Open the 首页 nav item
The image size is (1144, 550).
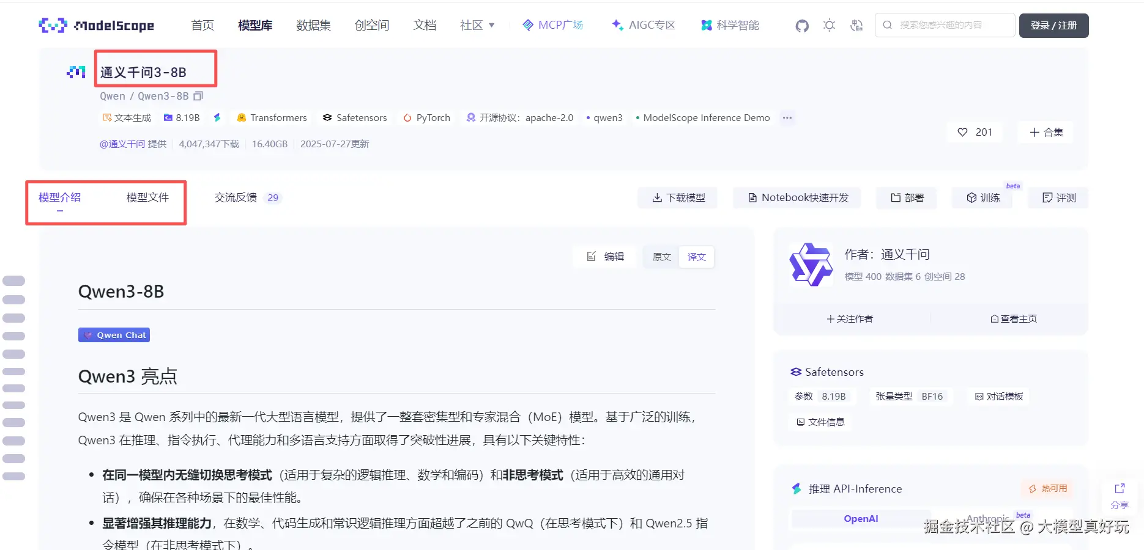[202, 25]
